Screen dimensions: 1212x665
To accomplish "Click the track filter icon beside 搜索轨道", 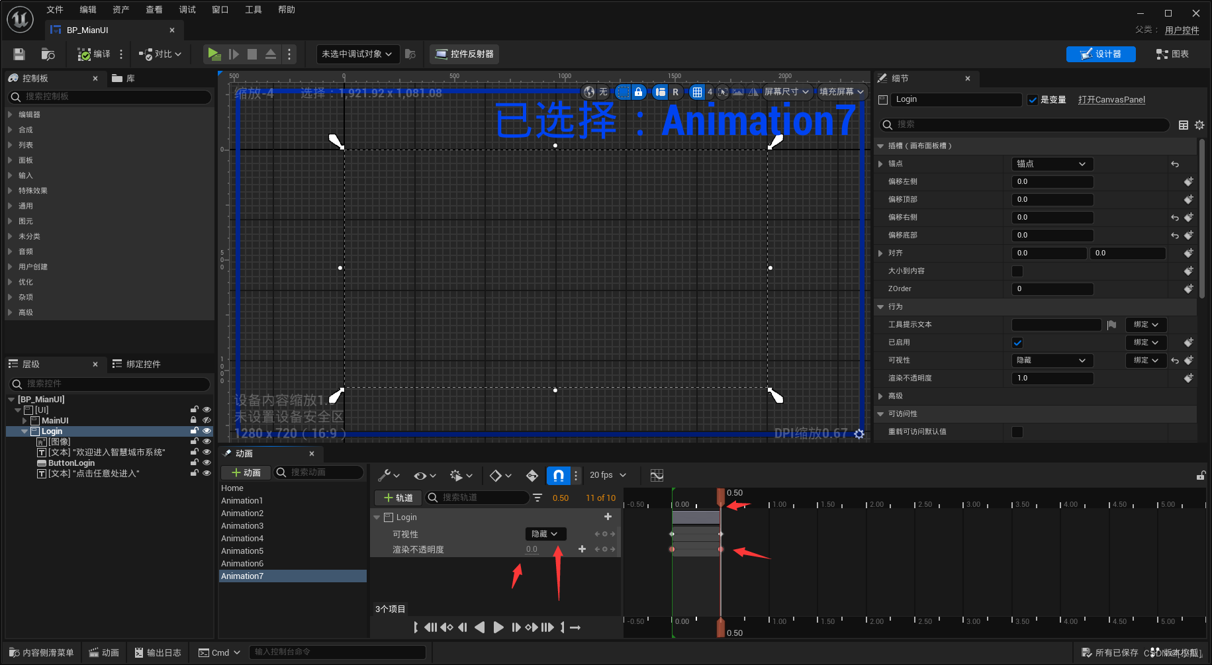I will pos(537,498).
